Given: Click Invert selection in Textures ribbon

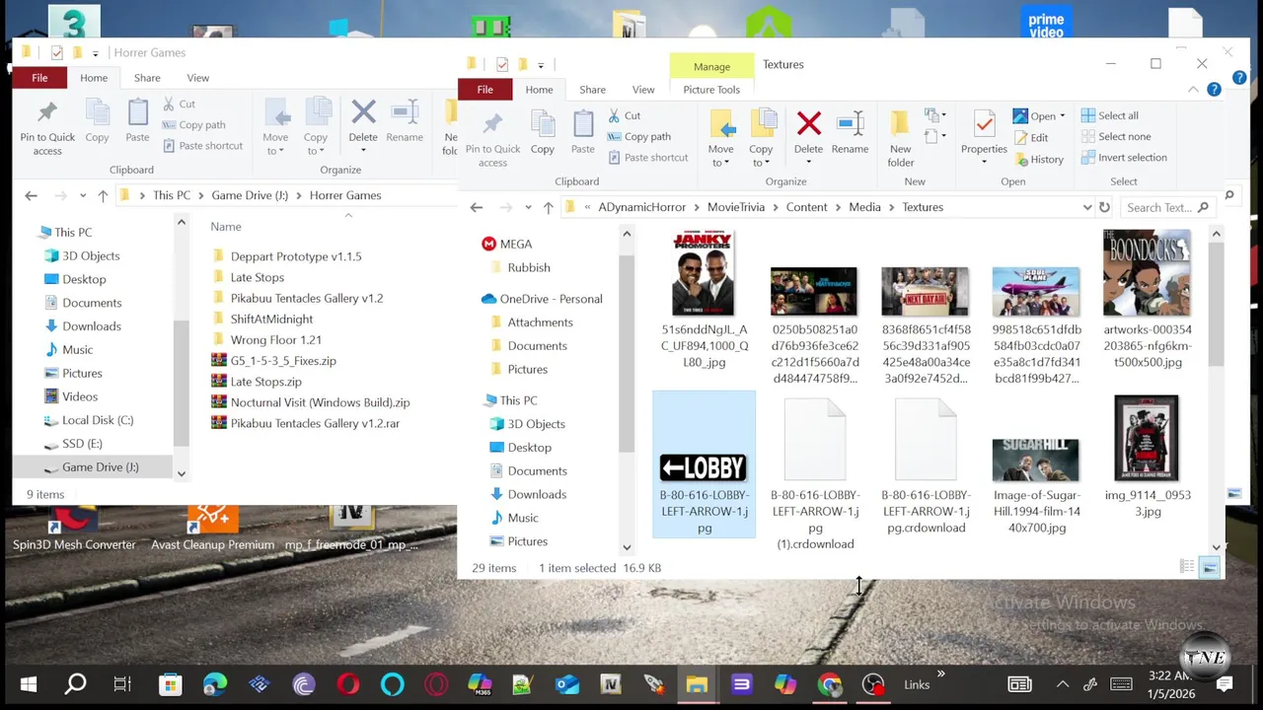Looking at the screenshot, I should point(1123,158).
